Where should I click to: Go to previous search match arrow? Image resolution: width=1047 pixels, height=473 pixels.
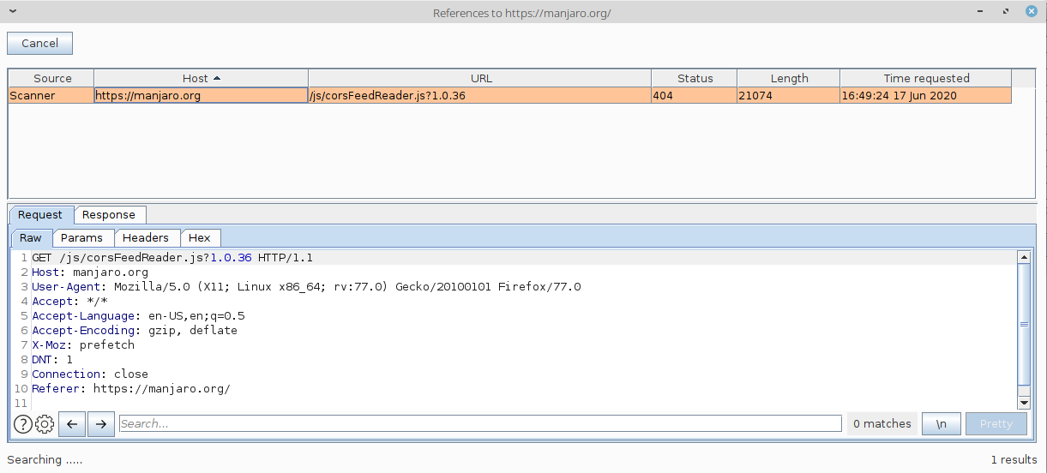[72, 423]
